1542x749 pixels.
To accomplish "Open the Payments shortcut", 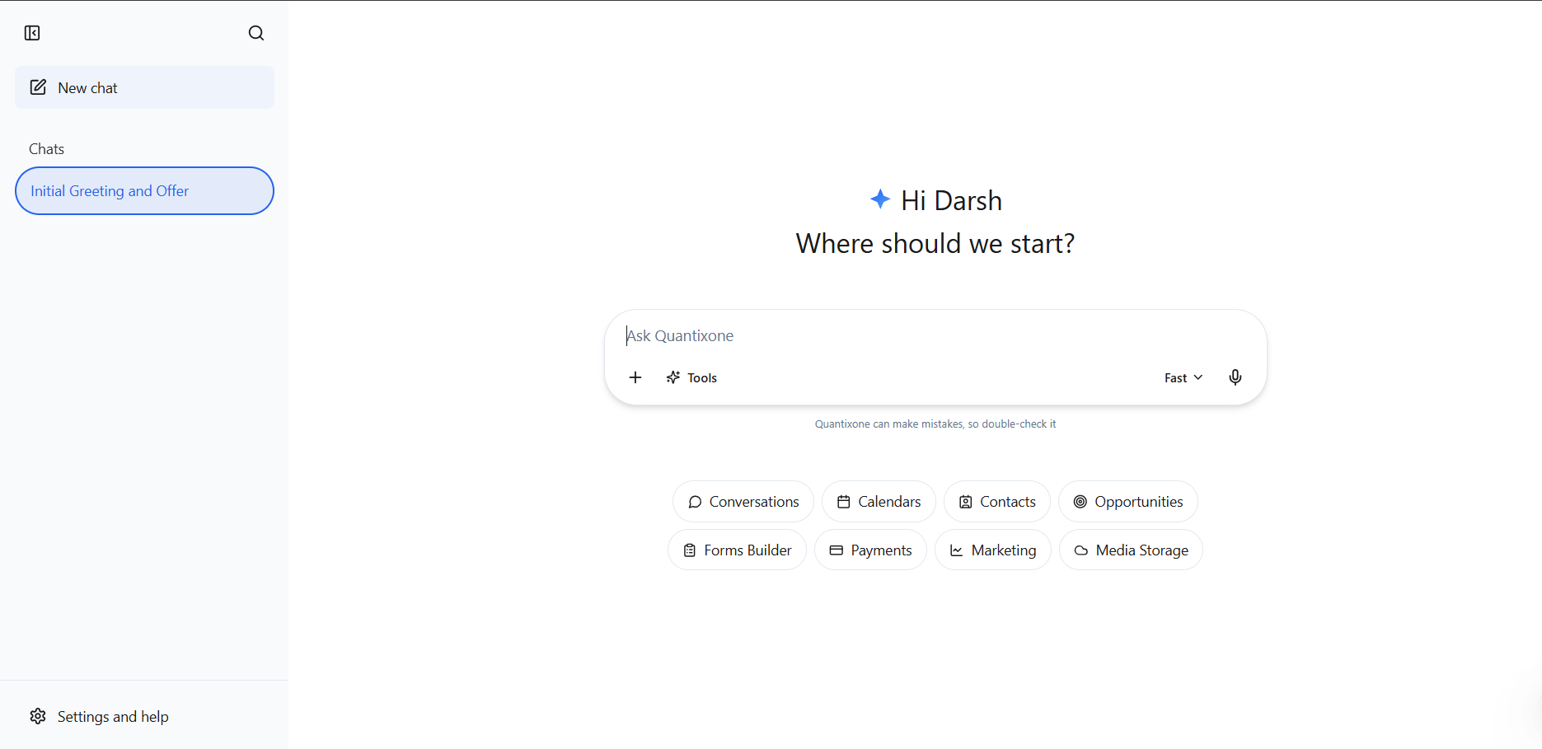I will coord(870,550).
